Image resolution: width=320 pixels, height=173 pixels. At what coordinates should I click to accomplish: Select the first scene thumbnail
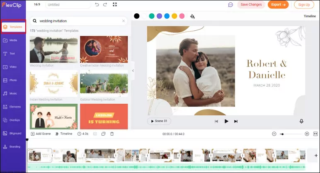(x=40, y=155)
